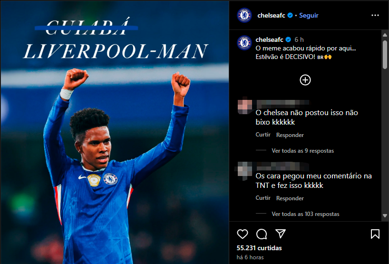Save the post with the bookmark icon

375,234
